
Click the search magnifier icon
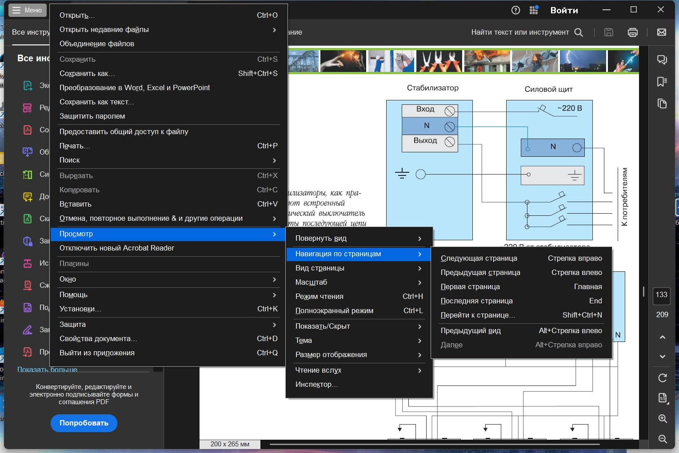(x=579, y=32)
